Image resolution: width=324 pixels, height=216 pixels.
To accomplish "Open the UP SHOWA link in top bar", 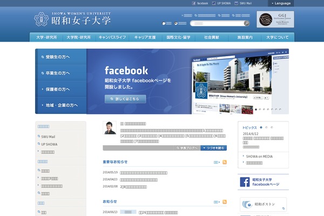I will pos(221,3).
